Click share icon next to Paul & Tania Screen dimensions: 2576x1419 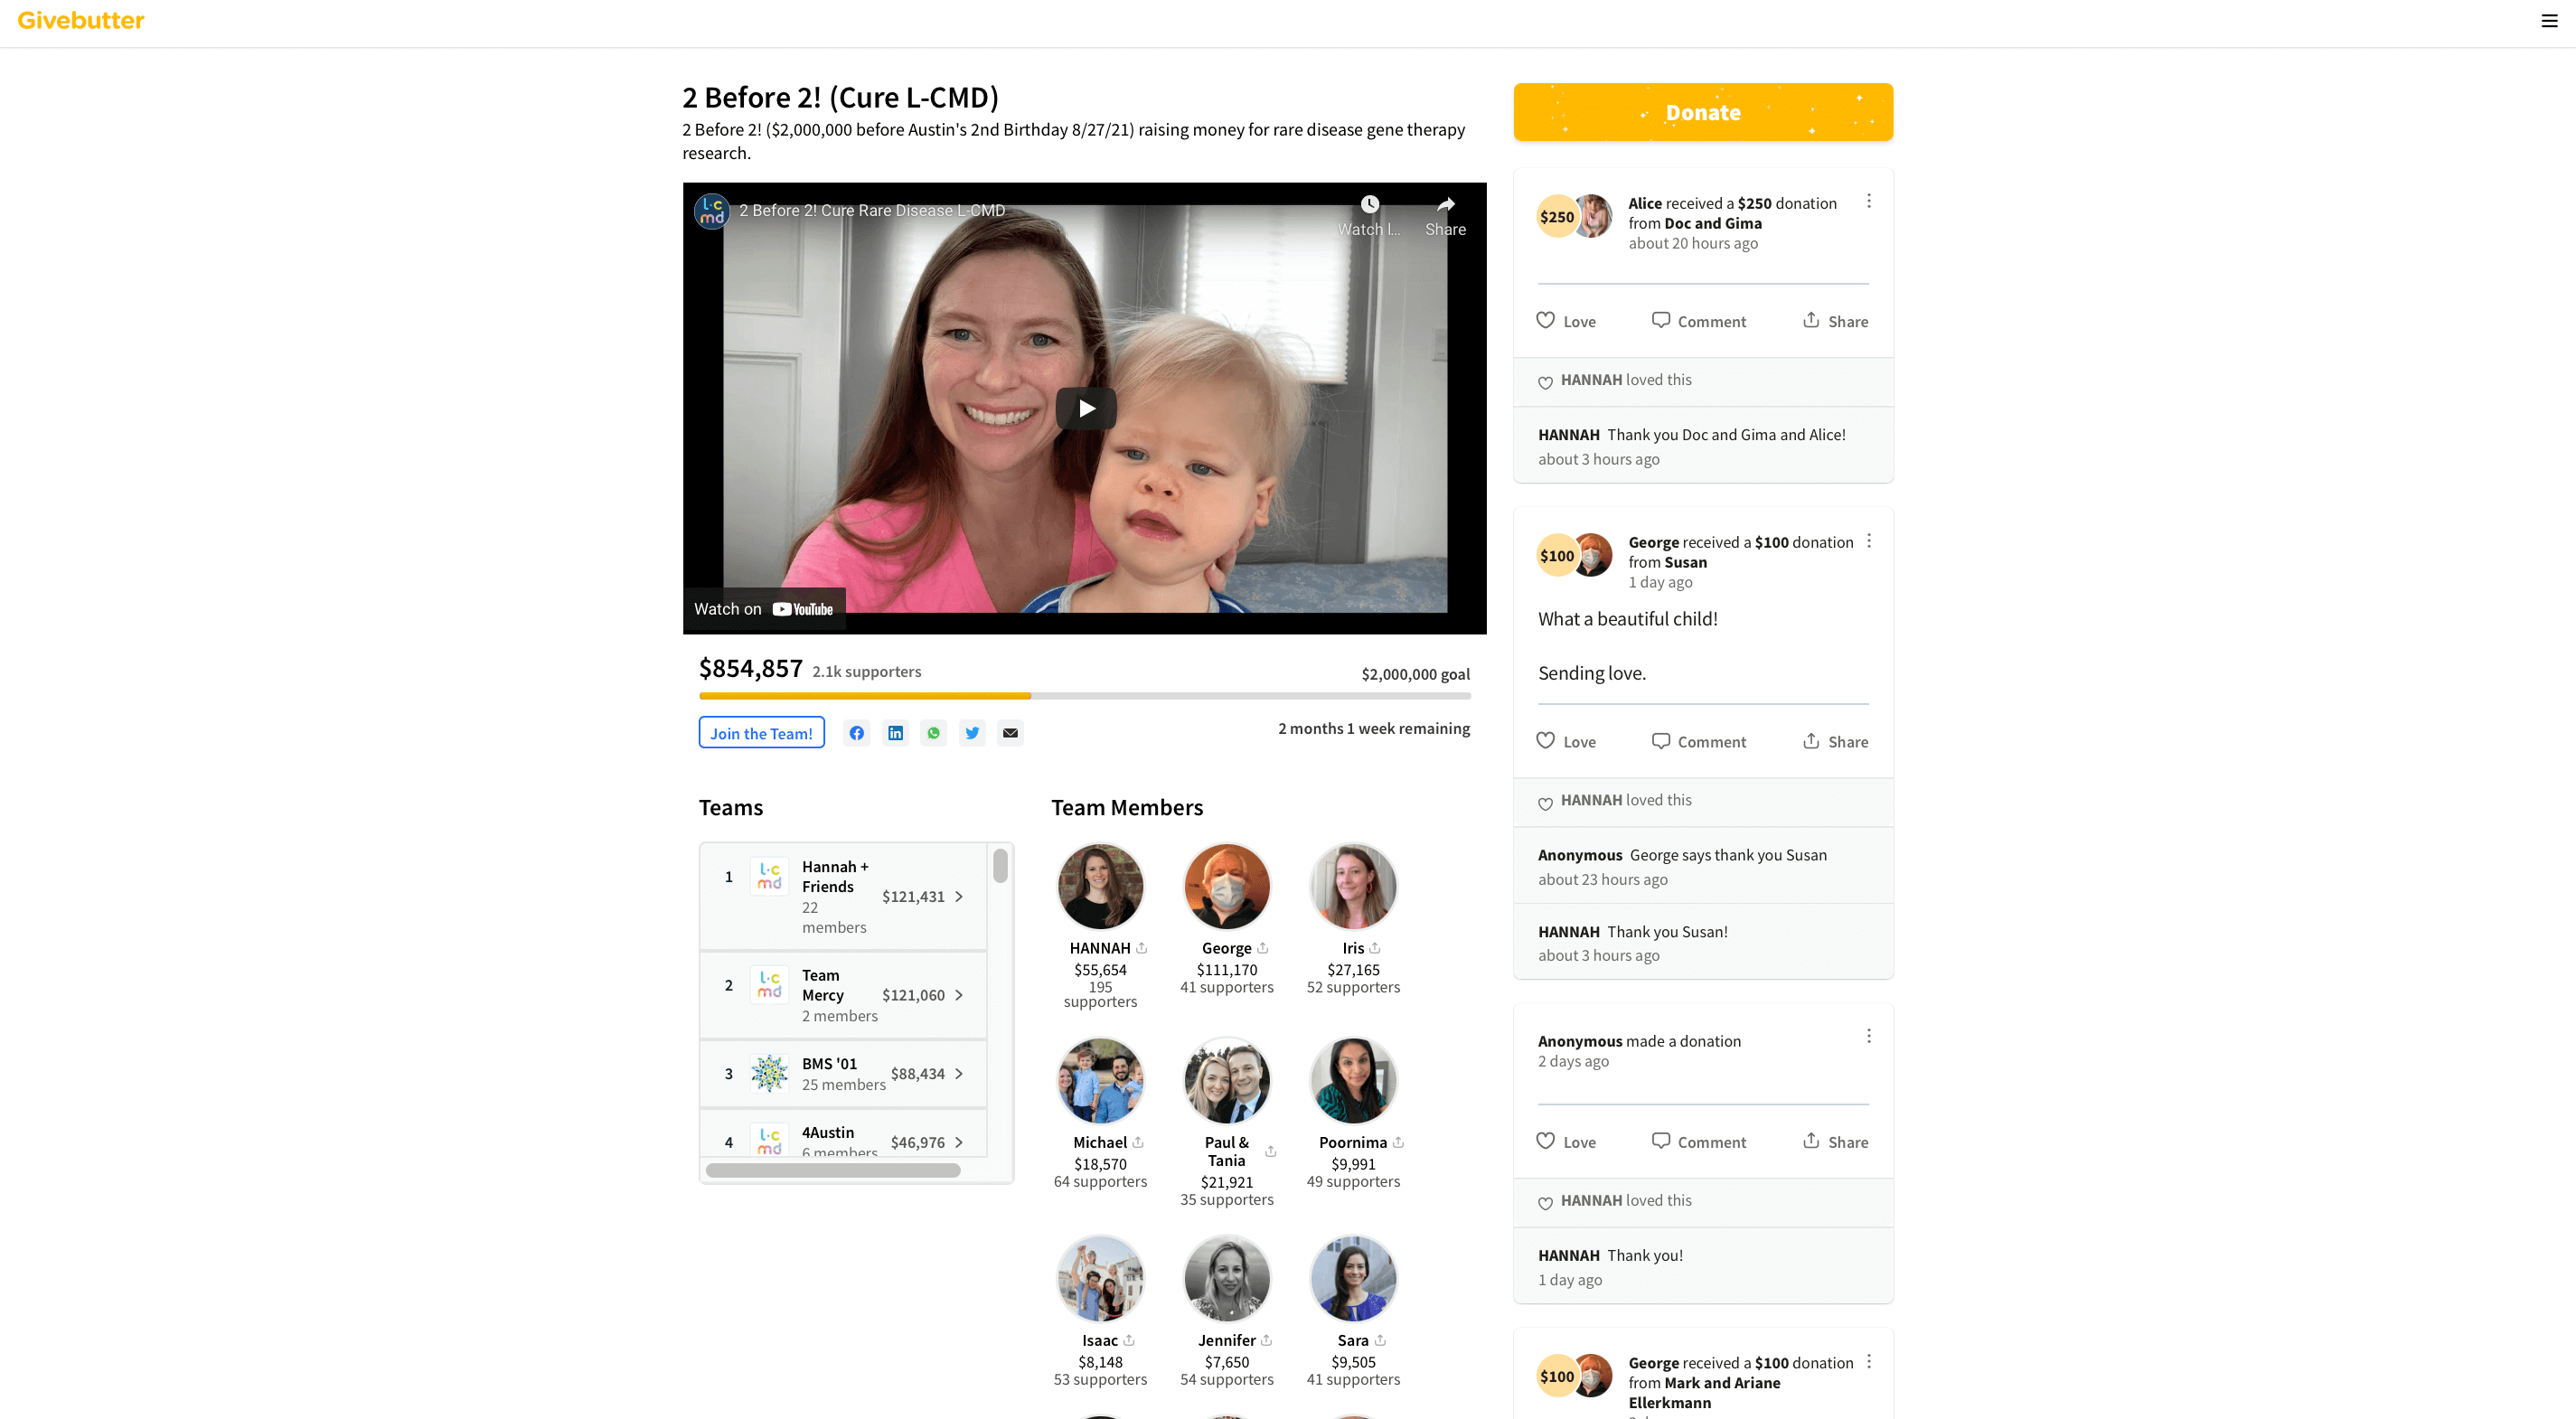(1270, 1151)
